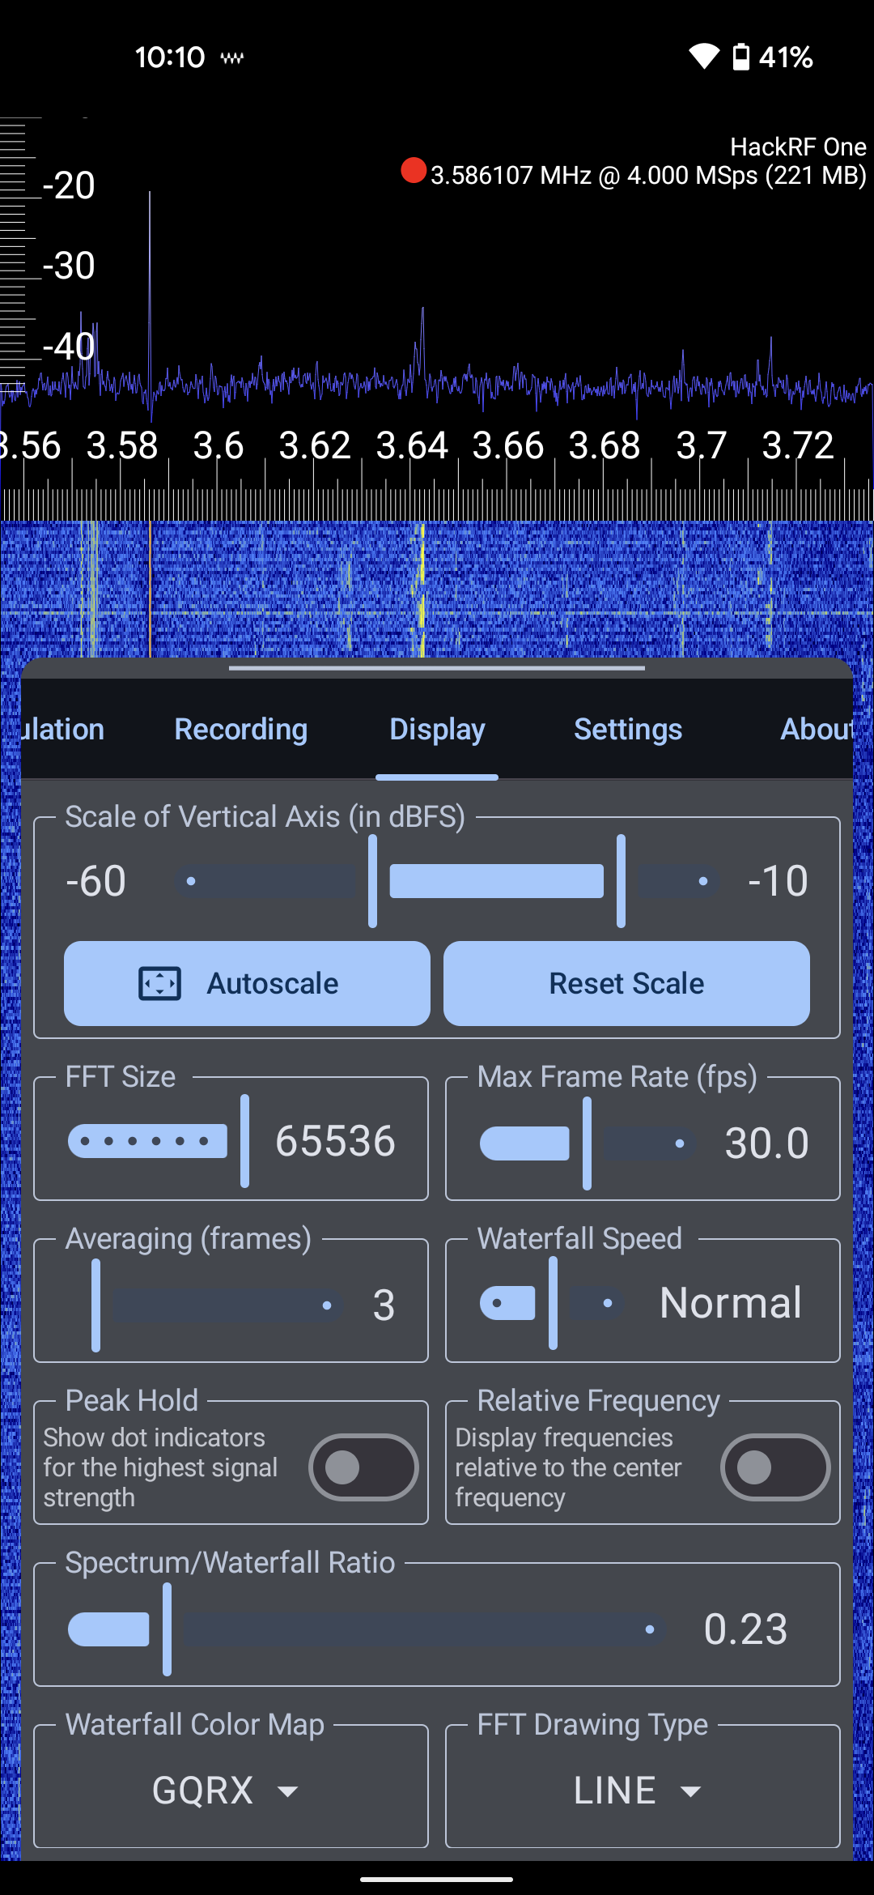Viewport: 874px width, 1895px height.
Task: Tap the battery status icon
Action: pos(740,57)
